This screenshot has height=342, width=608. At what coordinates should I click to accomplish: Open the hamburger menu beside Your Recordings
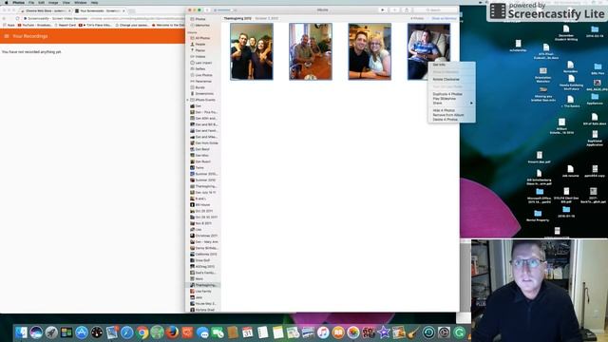point(7,36)
